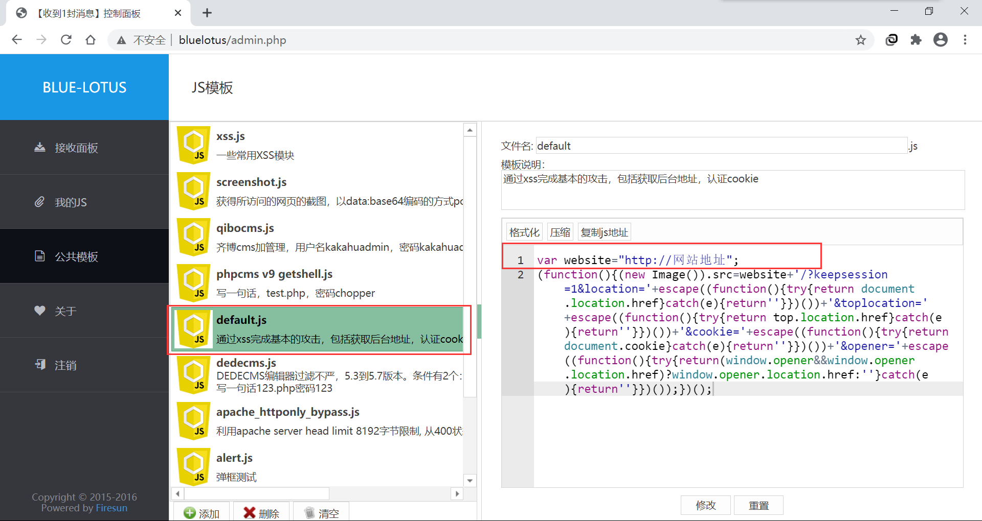The height and width of the screenshot is (521, 982).
Task: Select the dedecms.js template name
Action: tap(246, 363)
